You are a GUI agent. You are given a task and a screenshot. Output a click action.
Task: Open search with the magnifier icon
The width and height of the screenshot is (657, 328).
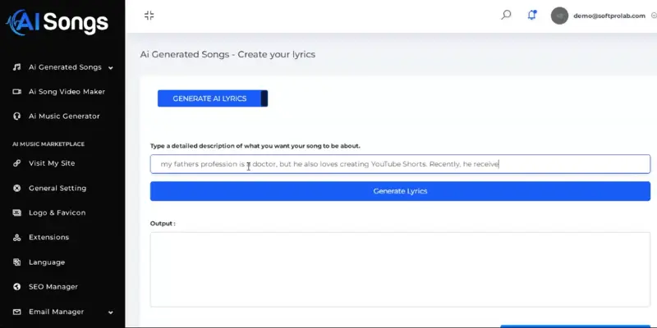point(506,15)
